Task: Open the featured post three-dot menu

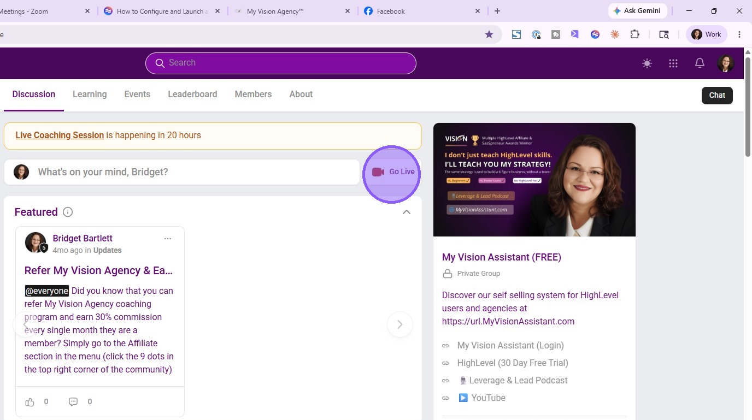Action: tap(168, 239)
